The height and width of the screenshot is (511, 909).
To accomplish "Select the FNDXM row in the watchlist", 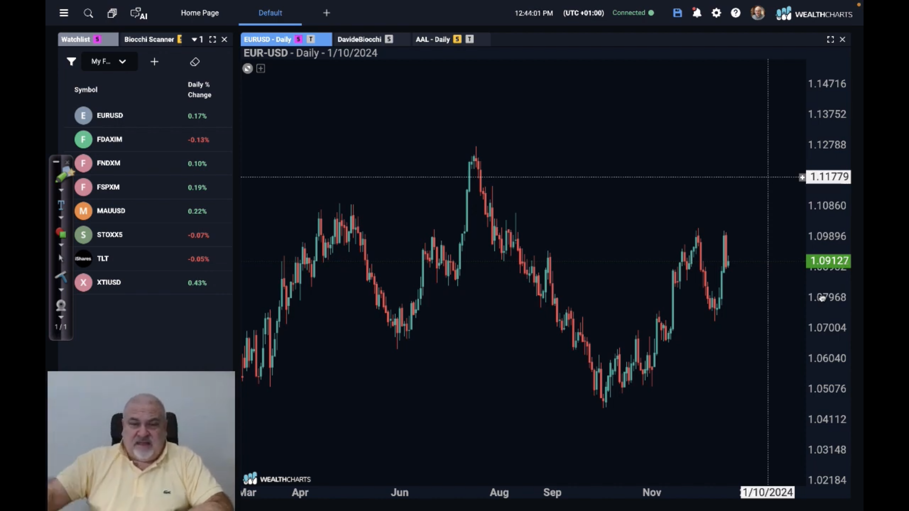I will 149,163.
